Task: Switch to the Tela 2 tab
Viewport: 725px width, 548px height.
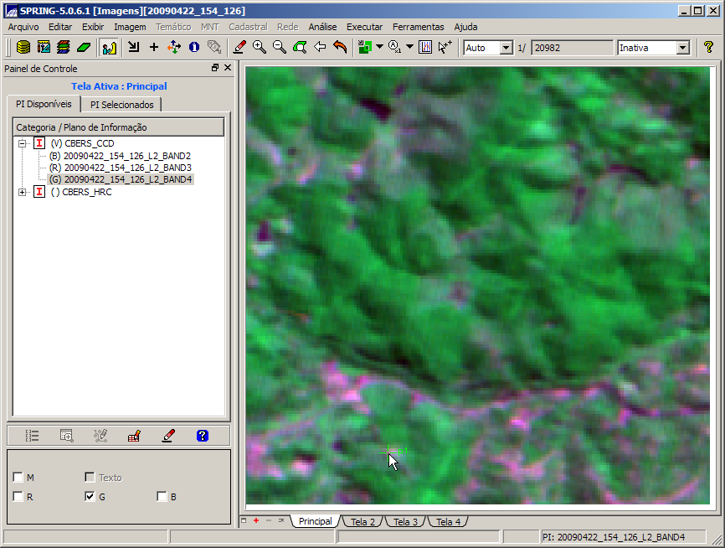Action: 362,522
